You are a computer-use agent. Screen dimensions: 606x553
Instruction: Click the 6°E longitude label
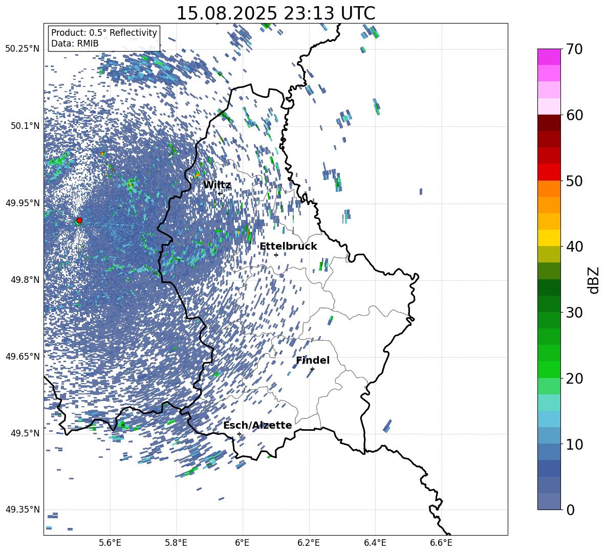point(242,543)
